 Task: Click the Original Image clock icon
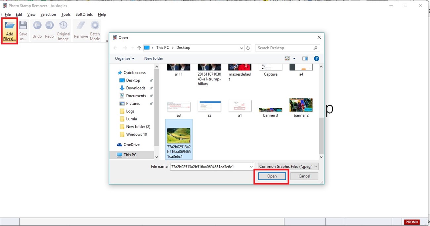click(63, 26)
